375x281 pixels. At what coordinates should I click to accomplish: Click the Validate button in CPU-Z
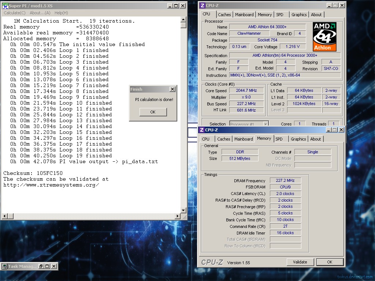point(300,262)
